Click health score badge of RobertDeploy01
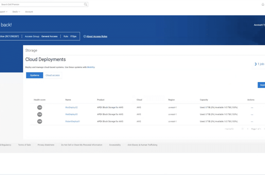This screenshot has width=265, height=175. pyautogui.click(x=40, y=121)
